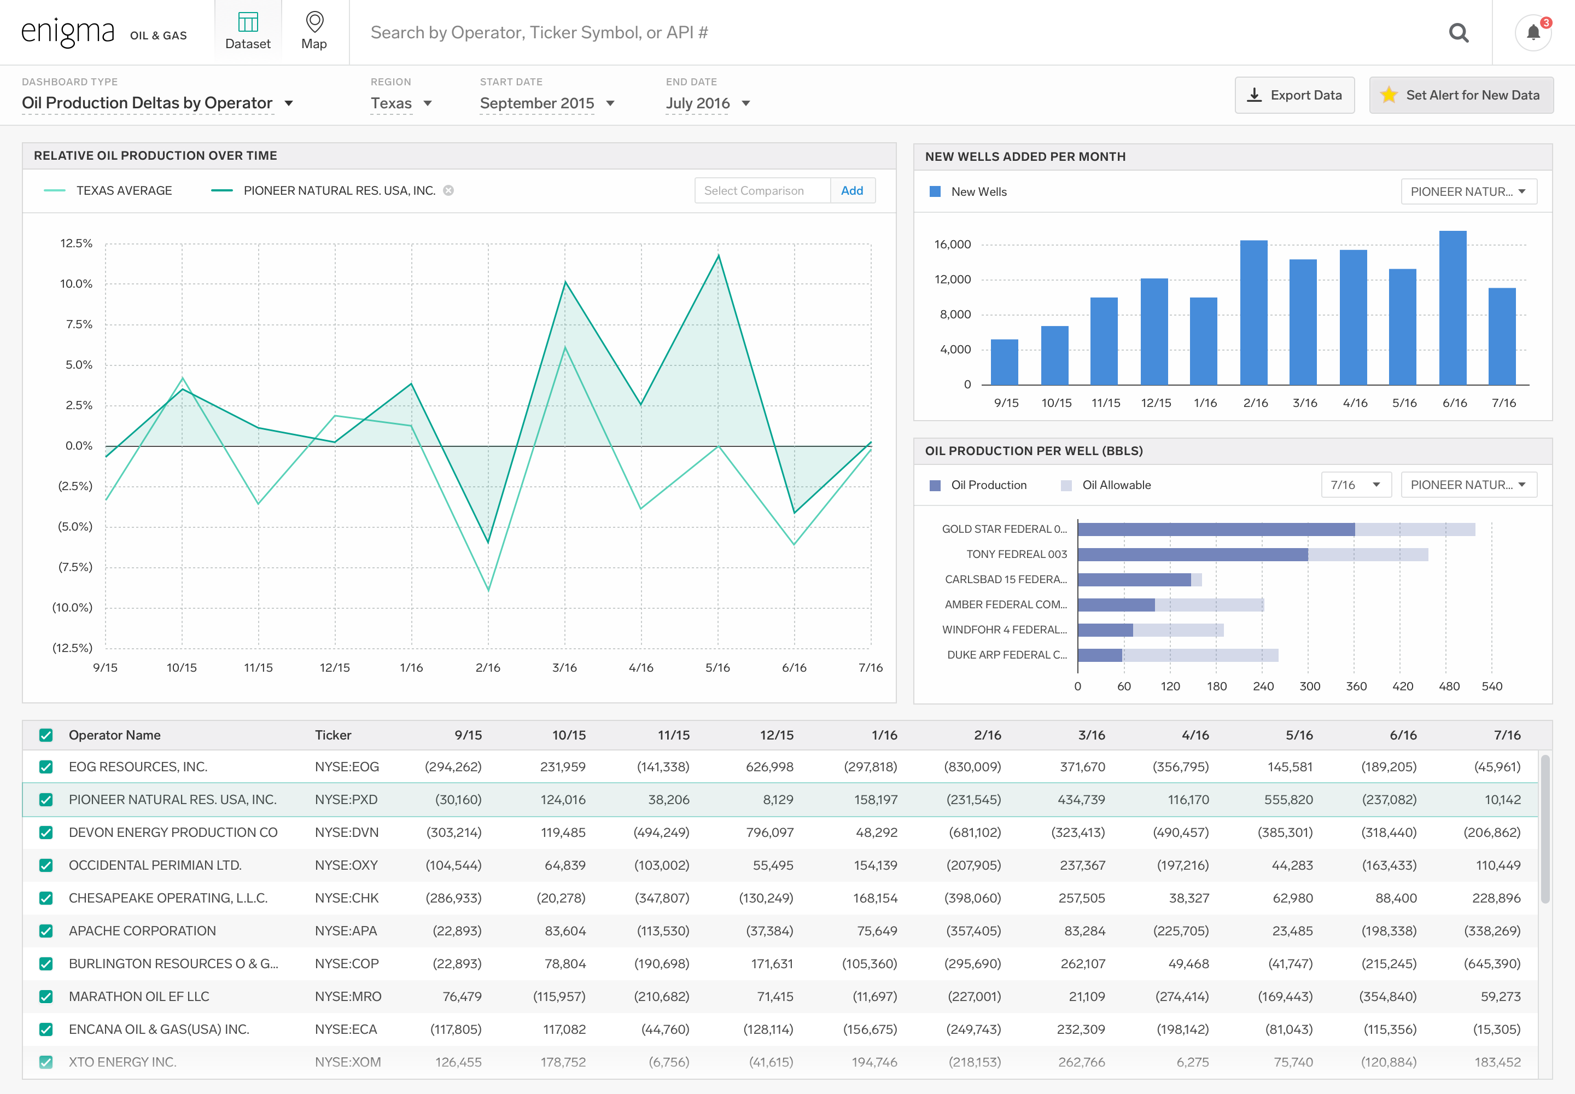This screenshot has height=1094, width=1575.
Task: Click the NYSE:EOG ticker cell
Action: coord(347,767)
